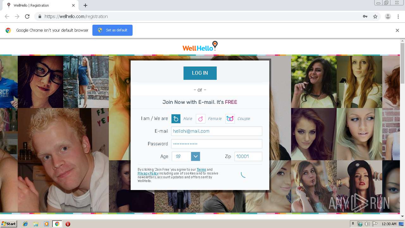Select the Male gender icon

tap(176, 119)
